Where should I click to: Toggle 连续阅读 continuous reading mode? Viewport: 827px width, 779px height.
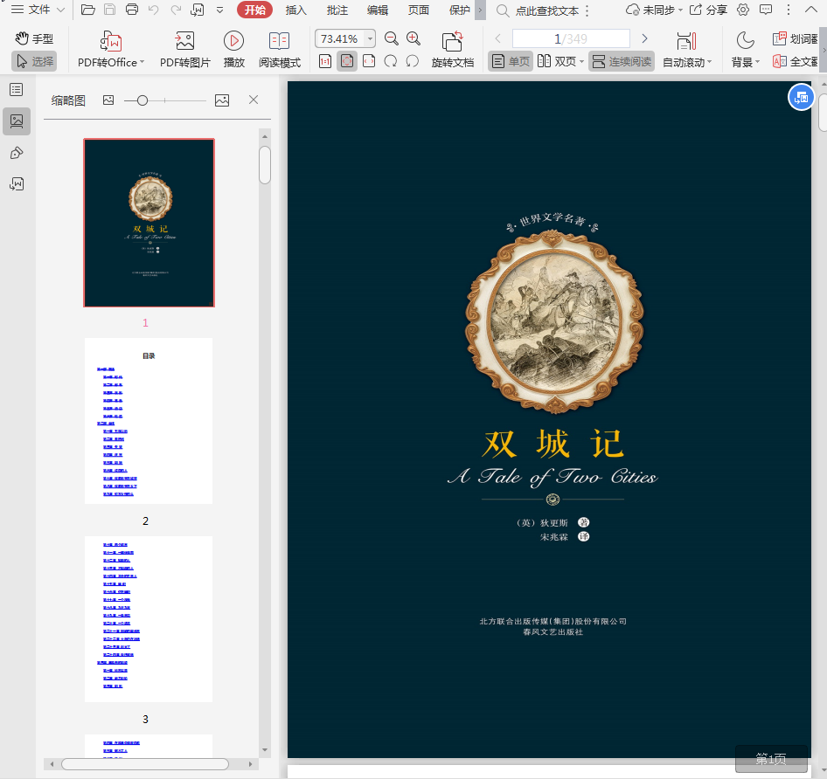(x=621, y=61)
